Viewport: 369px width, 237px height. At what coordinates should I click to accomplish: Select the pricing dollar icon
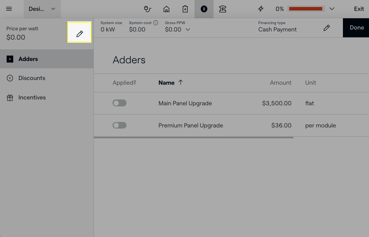pos(204,9)
